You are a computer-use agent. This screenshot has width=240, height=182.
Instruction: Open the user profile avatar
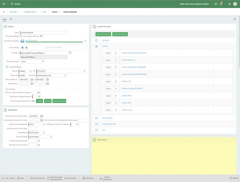click(x=235, y=4)
